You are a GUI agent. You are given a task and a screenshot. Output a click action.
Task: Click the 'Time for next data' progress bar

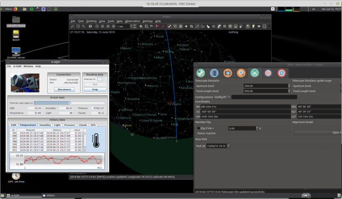coord(69,103)
